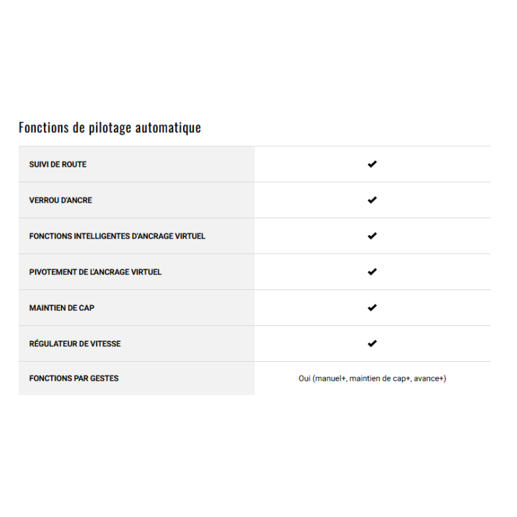This screenshot has width=517, height=517.
Task: Click checkmark for Pivotement de l'ancrage virtuel
Action: [372, 272]
